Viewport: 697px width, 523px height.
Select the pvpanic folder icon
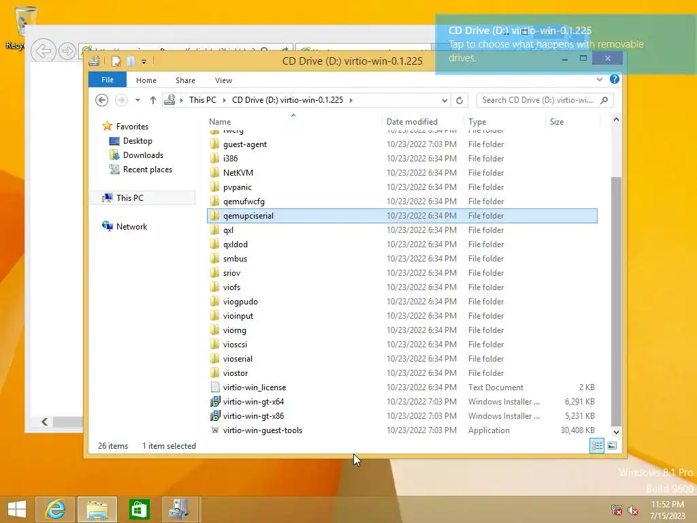214,187
